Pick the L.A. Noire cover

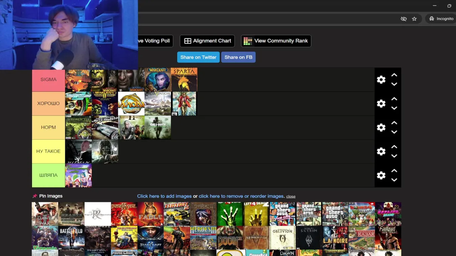click(x=335, y=238)
